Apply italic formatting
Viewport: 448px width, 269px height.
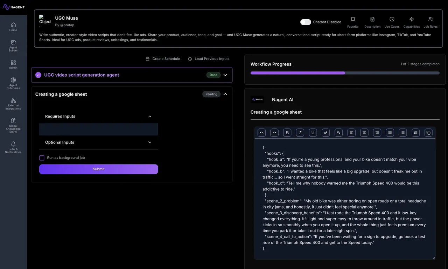(300, 133)
